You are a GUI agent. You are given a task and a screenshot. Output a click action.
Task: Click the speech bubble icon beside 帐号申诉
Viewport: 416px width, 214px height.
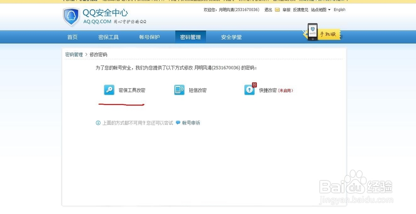click(178, 123)
